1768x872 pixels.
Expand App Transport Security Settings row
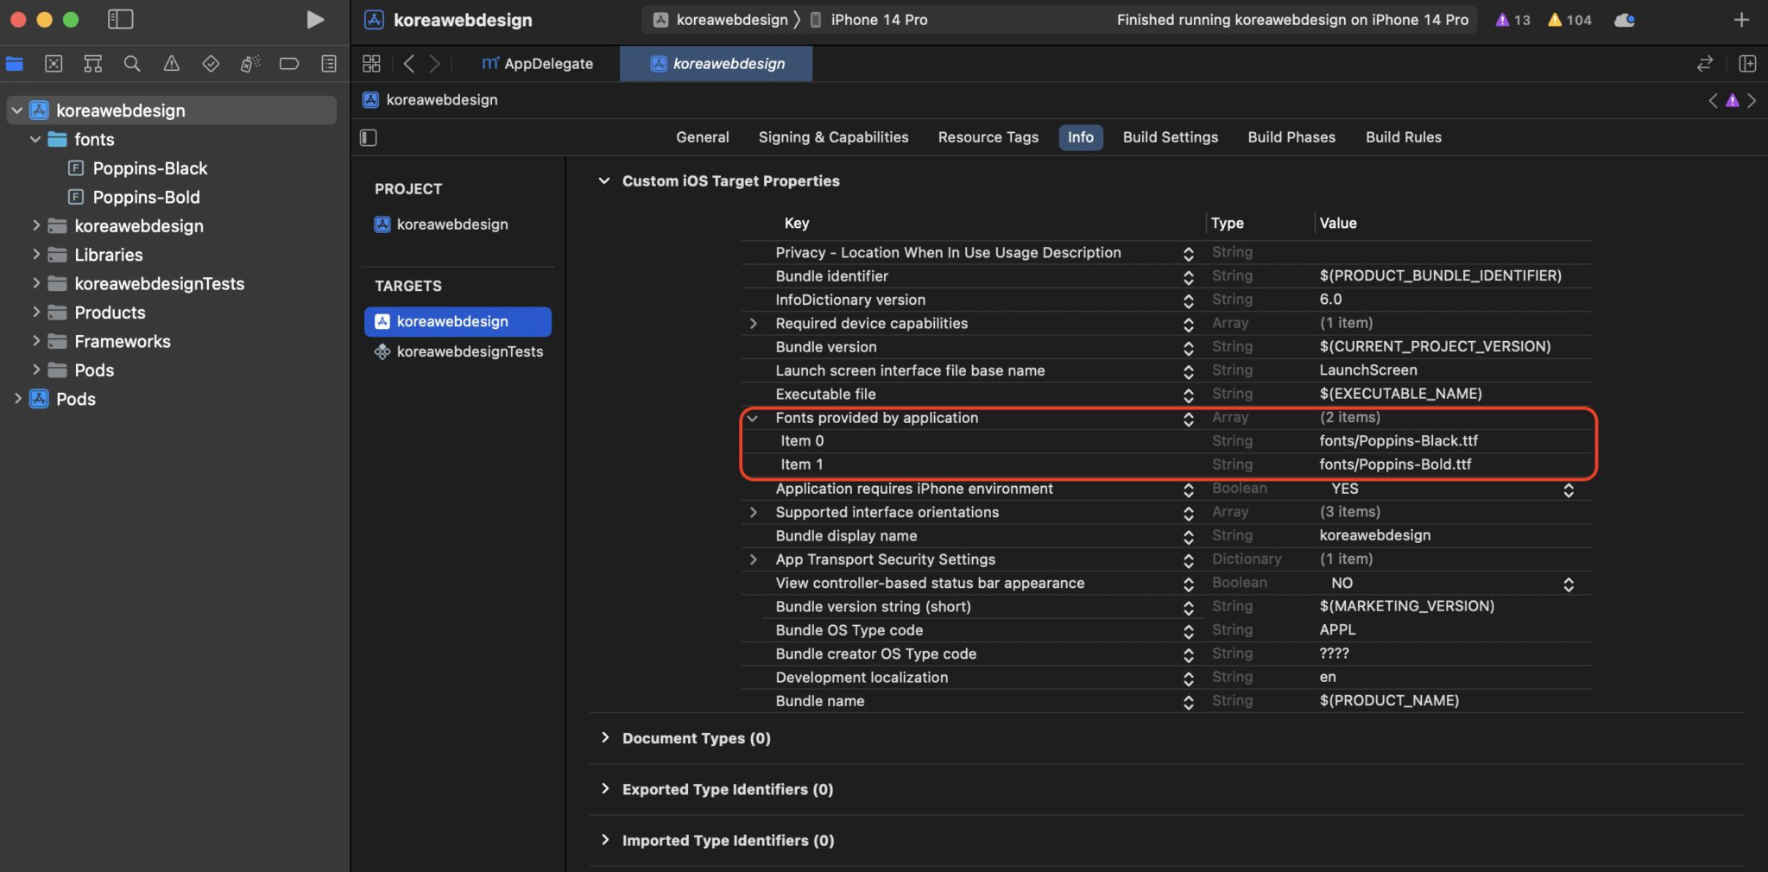pyautogui.click(x=754, y=559)
